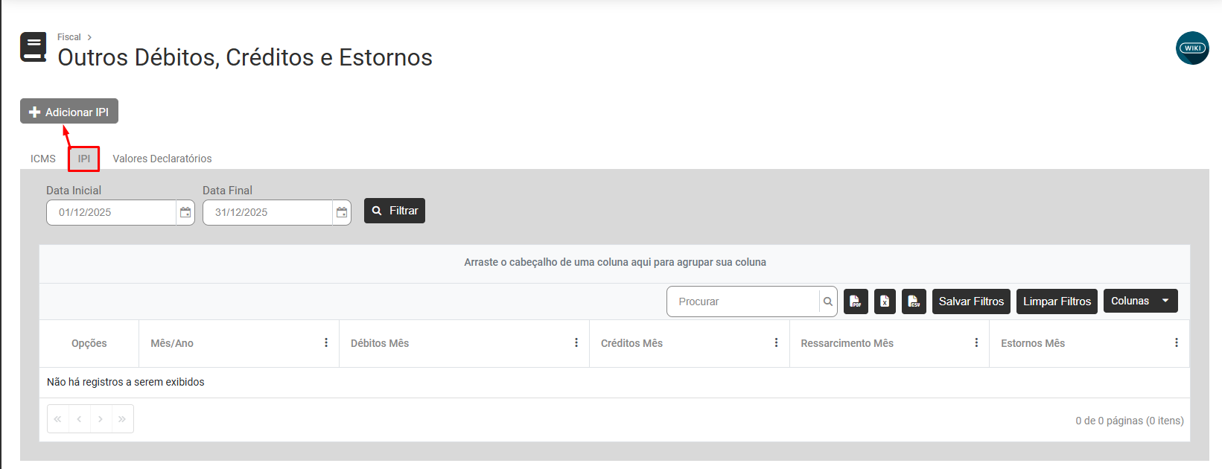
Task: Export grid to CSV
Action: click(914, 301)
